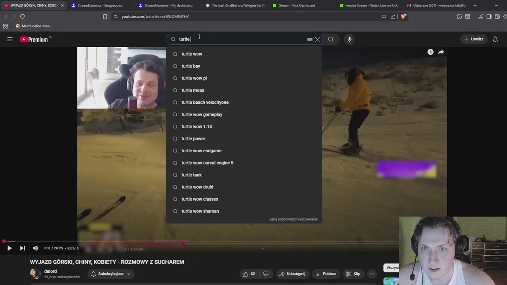Click the address bar URL field
This screenshot has height=285, width=507.
(246, 17)
